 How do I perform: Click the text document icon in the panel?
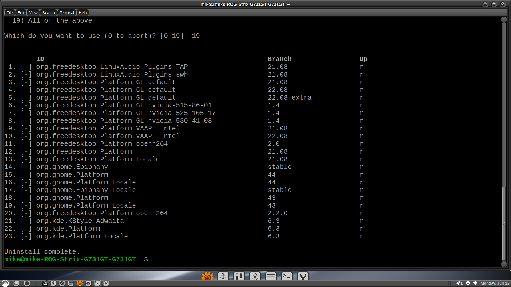[71, 283]
